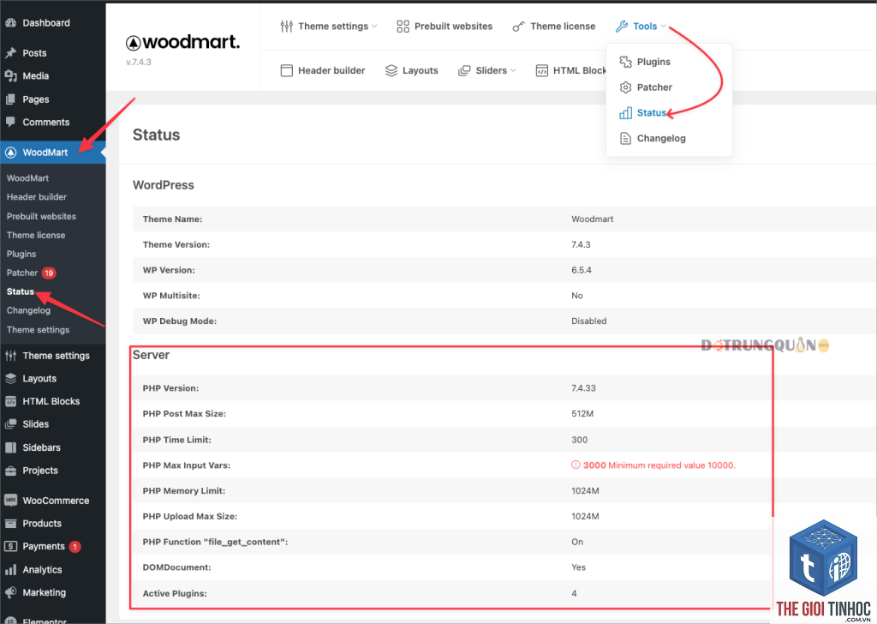The width and height of the screenshot is (877, 624).
Task: Click the HTML Blocks icon in sidebar
Action: point(10,401)
